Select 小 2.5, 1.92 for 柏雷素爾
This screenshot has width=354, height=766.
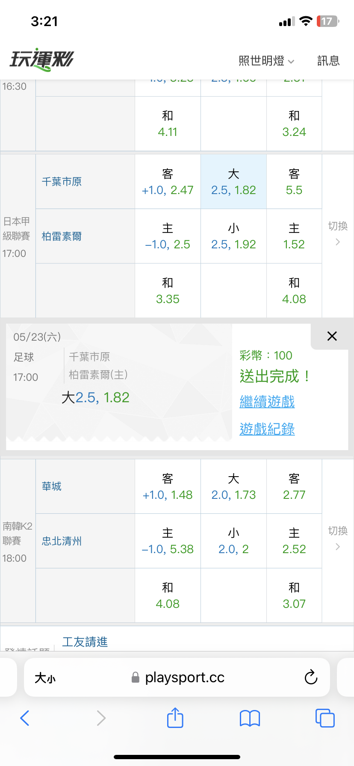click(x=233, y=236)
